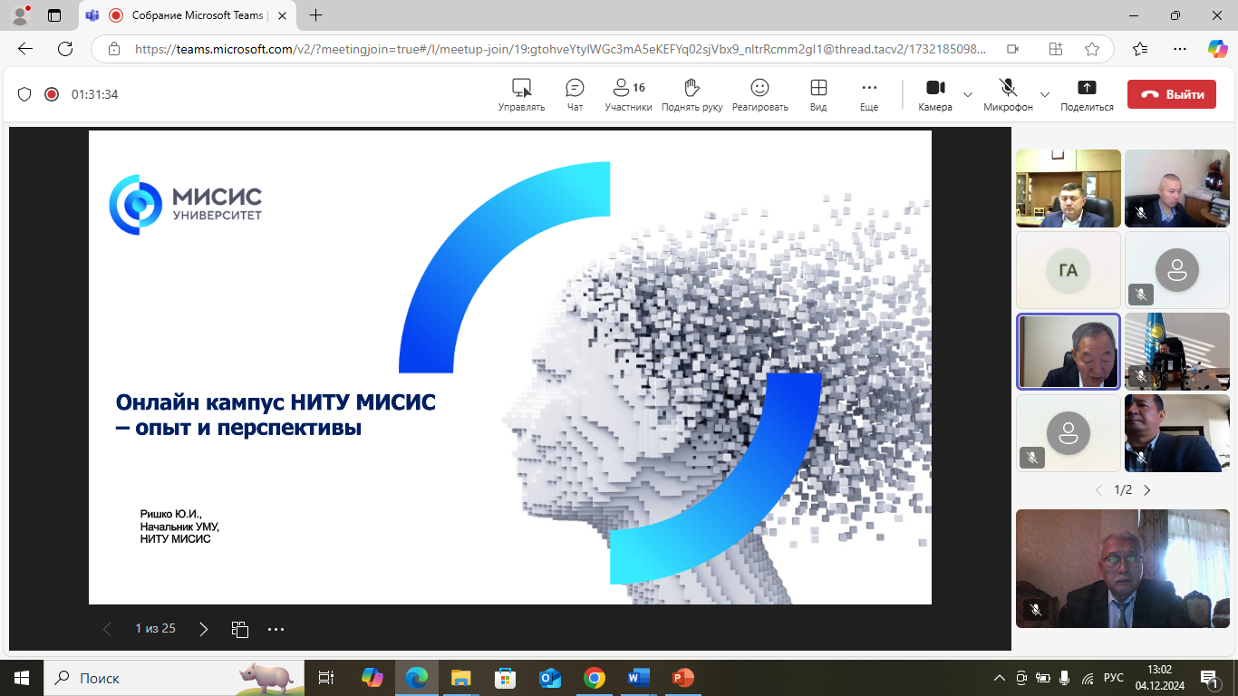The width and height of the screenshot is (1238, 696).
Task: Turn on the Камера
Action: point(935,94)
